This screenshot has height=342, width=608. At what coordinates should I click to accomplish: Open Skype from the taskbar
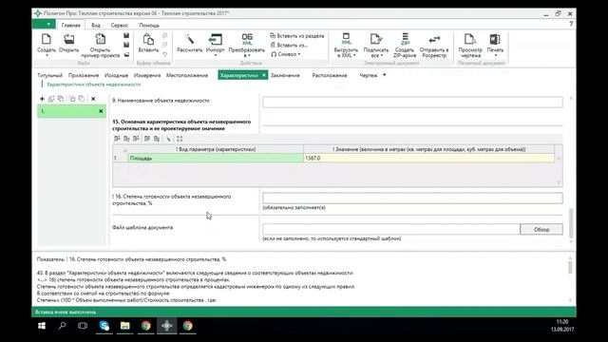pyautogui.click(x=104, y=326)
